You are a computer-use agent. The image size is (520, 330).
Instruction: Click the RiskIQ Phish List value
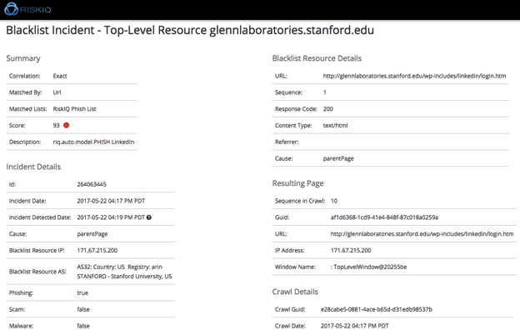(75, 109)
